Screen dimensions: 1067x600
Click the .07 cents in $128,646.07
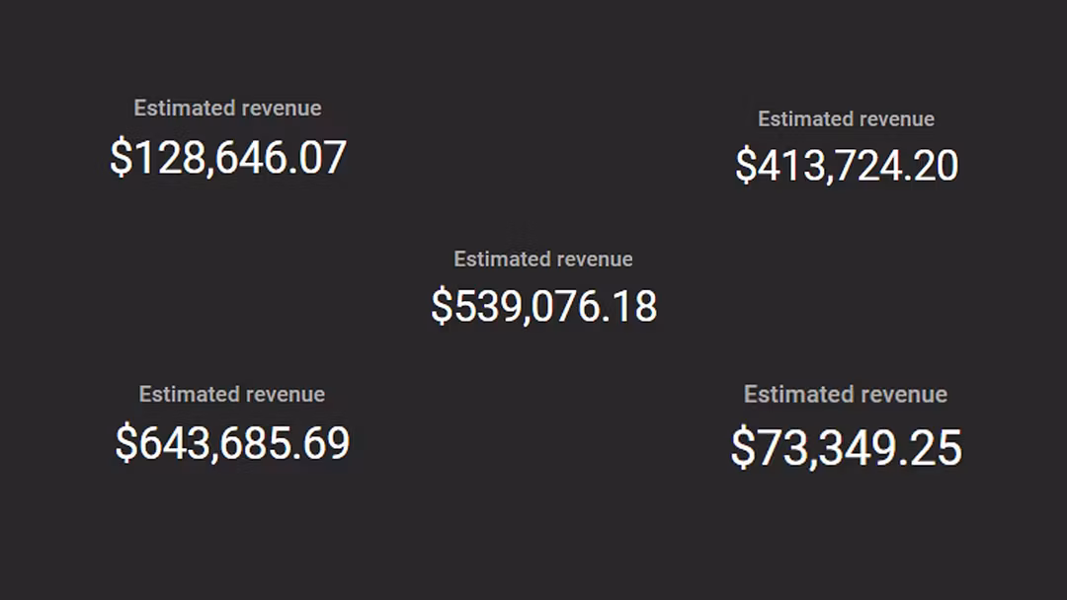tap(324, 158)
